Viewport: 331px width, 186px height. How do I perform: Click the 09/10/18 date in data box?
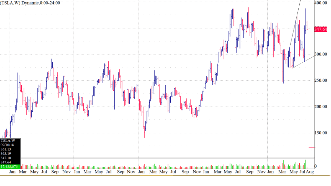(6, 145)
